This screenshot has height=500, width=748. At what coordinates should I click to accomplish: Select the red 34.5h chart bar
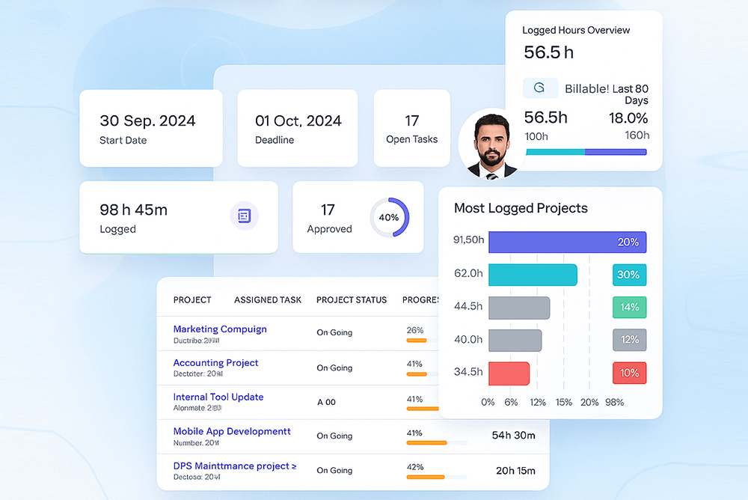click(x=509, y=374)
